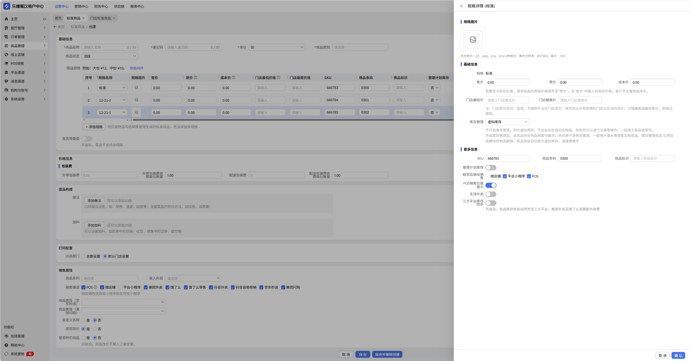Check the 微店铺 checkbox under 缺货后继续销售
The width and height of the screenshot is (691, 361).
(488, 176)
